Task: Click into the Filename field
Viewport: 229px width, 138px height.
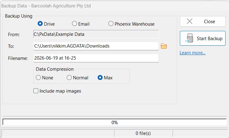Action: 96,58
